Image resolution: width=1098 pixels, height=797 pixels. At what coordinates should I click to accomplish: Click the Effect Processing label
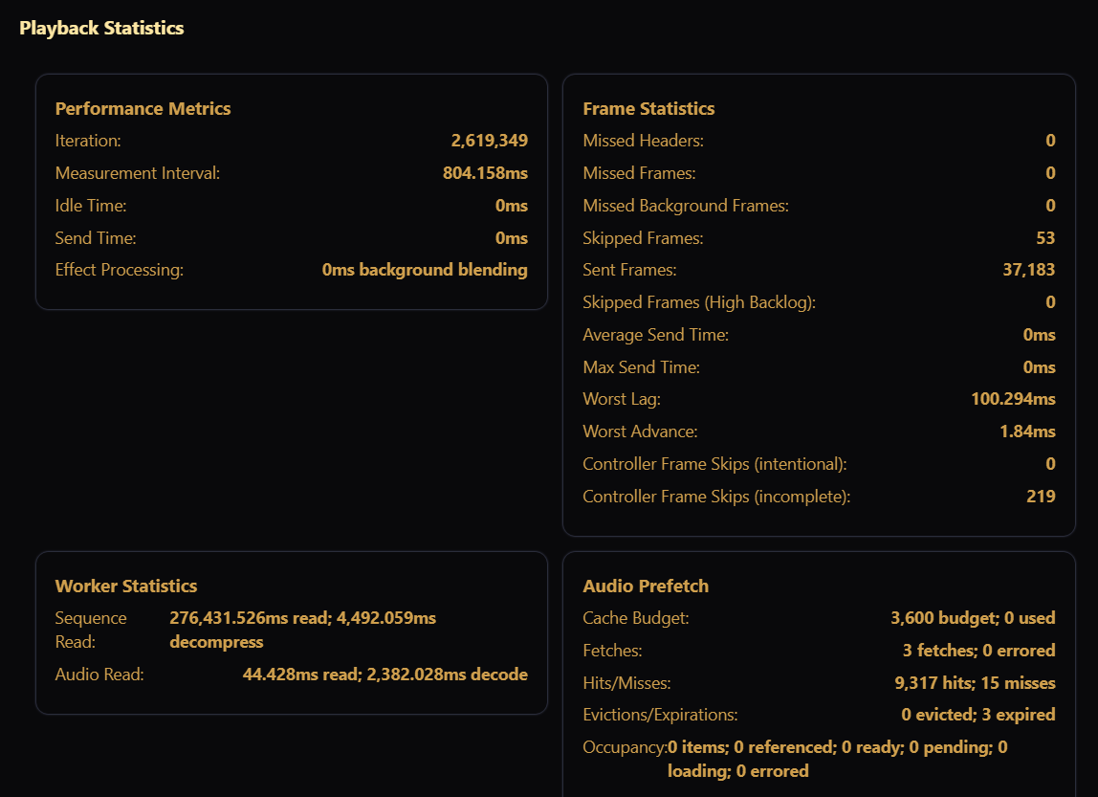[x=119, y=271]
